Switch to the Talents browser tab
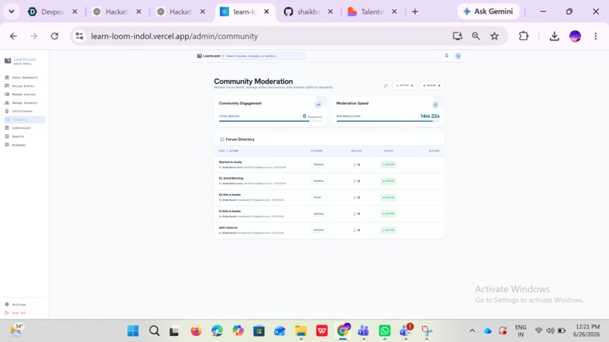Viewport: 609px width, 342px height. [372, 11]
